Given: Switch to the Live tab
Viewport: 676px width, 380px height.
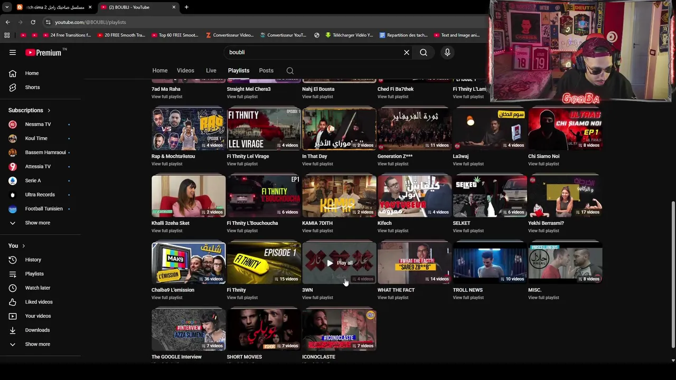Looking at the screenshot, I should coord(211,71).
